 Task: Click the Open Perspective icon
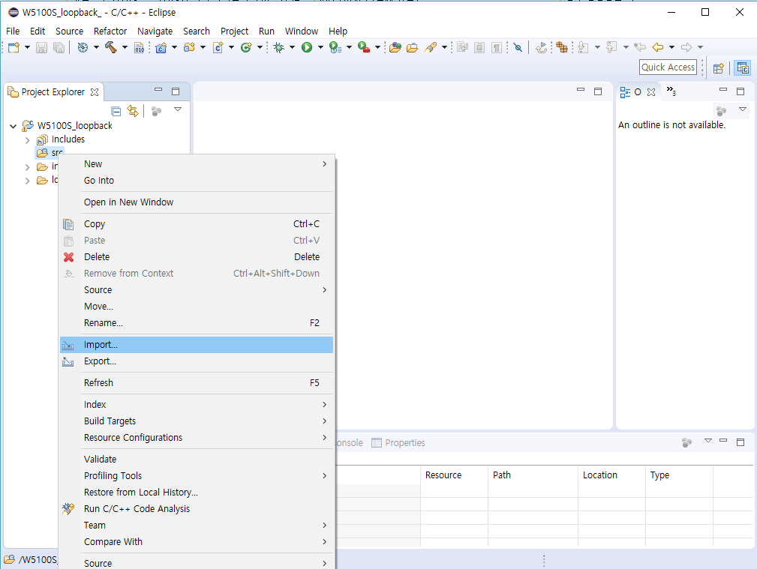719,68
